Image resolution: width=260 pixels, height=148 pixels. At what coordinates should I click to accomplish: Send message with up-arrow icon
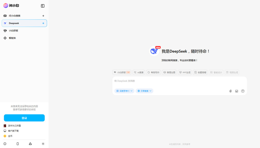[x=243, y=91]
